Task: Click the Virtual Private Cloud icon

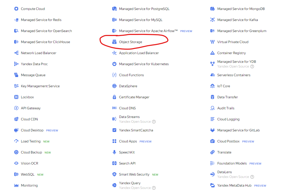Action: coord(212,42)
